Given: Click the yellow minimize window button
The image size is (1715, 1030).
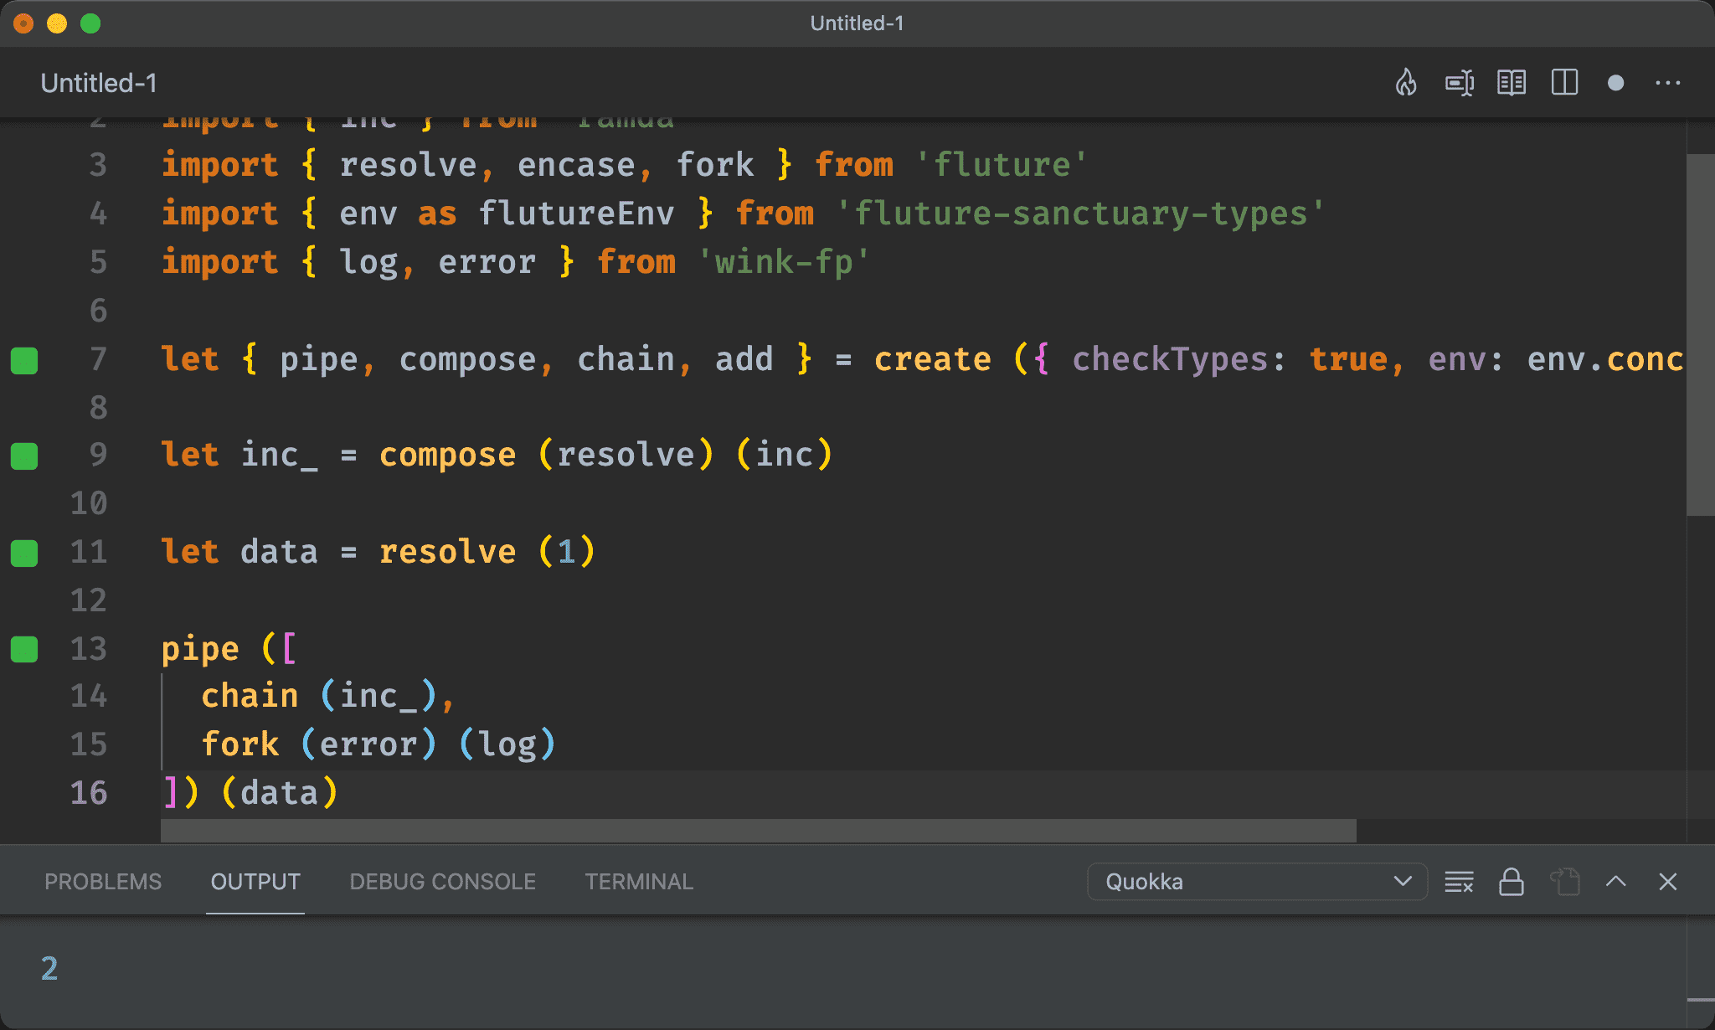Looking at the screenshot, I should pyautogui.click(x=57, y=23).
